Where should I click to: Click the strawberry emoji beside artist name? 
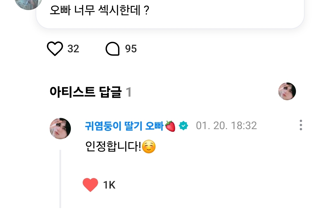[x=170, y=126]
